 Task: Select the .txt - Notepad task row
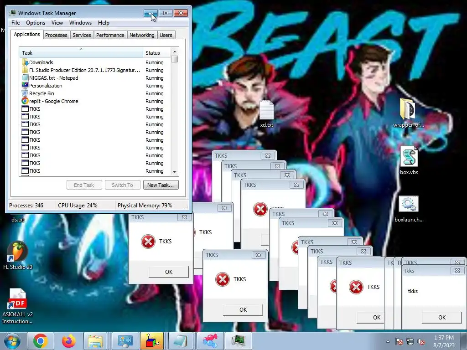pos(81,78)
